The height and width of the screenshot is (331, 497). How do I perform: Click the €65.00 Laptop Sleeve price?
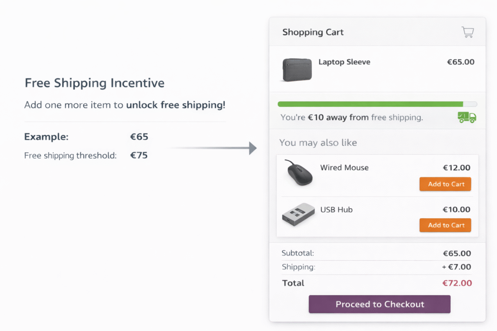(460, 62)
